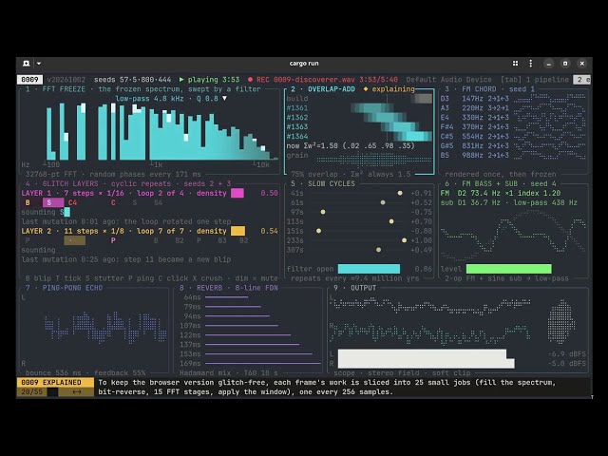Click grain row #1361 in overlap-add
The width and height of the screenshot is (608, 456).
[359, 108]
